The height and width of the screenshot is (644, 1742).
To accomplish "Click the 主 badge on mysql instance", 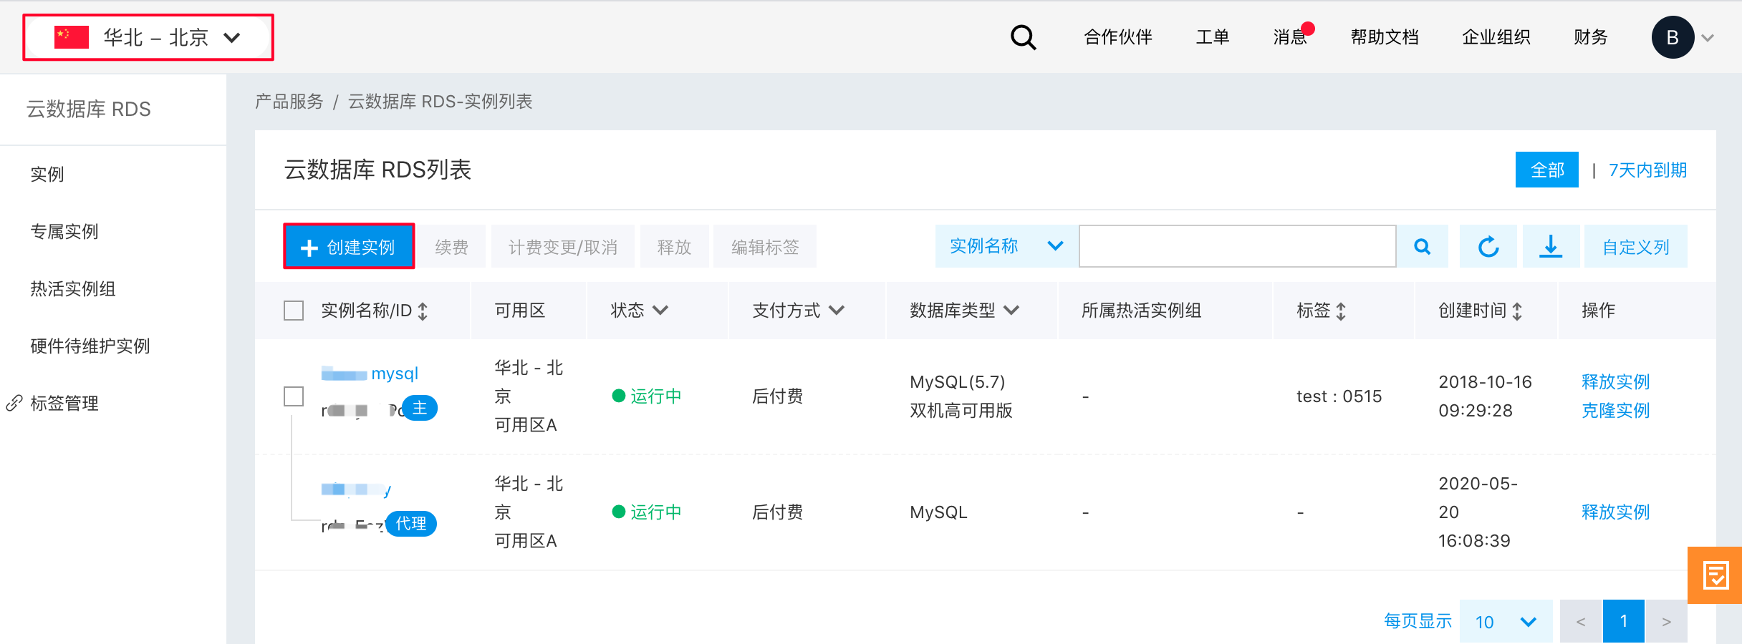I will pos(420,408).
